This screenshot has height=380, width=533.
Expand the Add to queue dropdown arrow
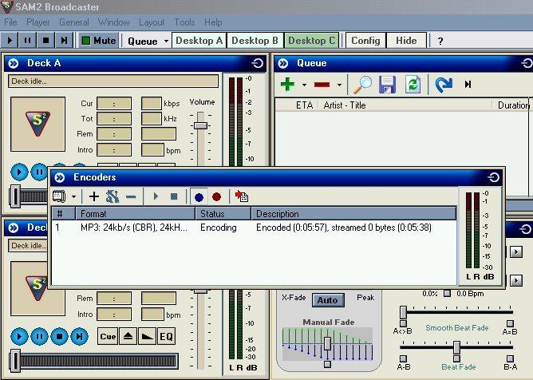[x=304, y=85]
